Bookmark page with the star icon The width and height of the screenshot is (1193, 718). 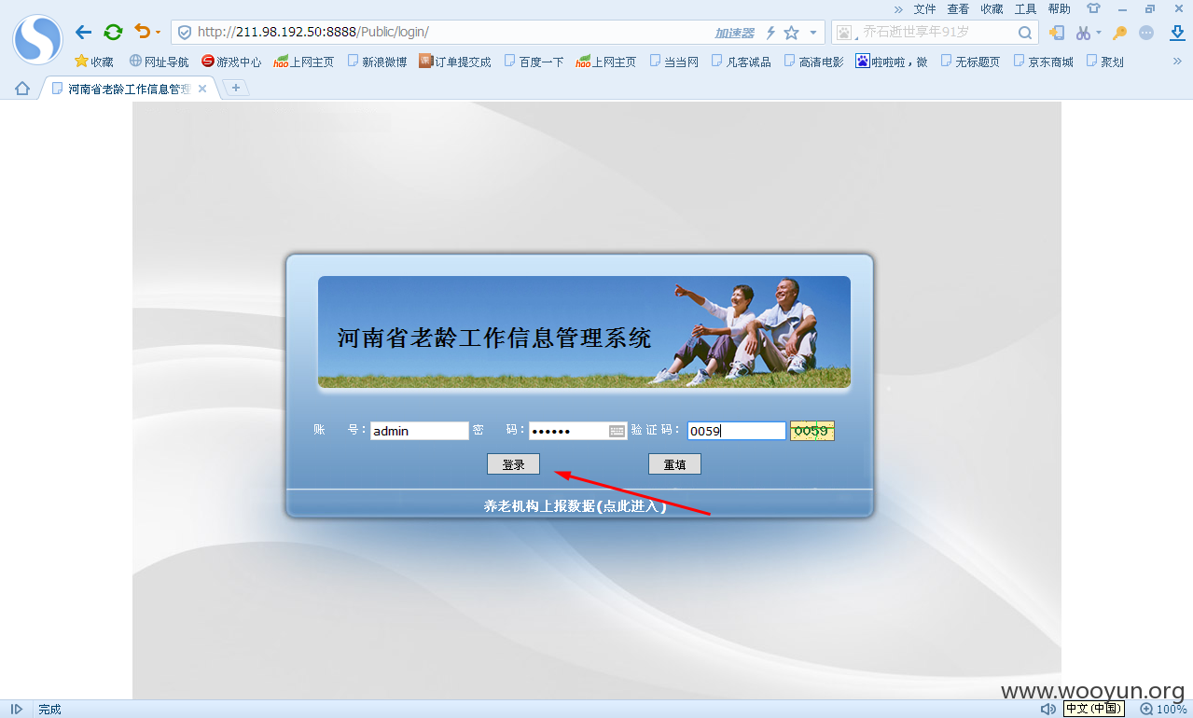click(792, 33)
